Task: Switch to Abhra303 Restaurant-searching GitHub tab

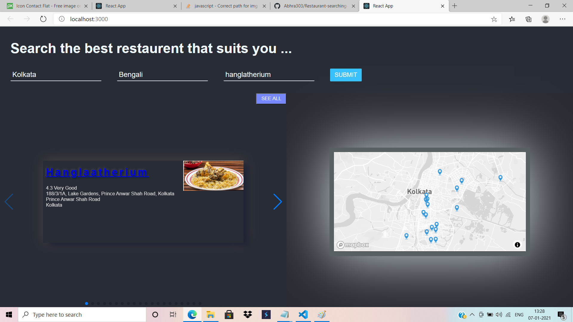Action: [314, 6]
